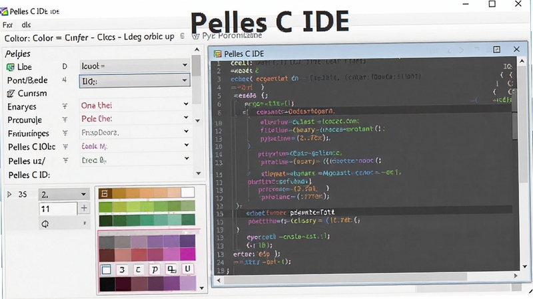Pick the white swatch in the orange row
This screenshot has width=533, height=299.
point(187,193)
